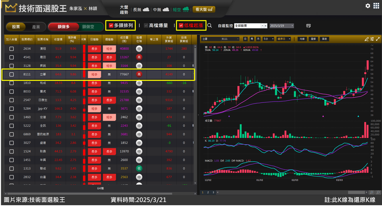
Task: Click 短多 daily trend button for 立碁
Action: tap(94, 74)
